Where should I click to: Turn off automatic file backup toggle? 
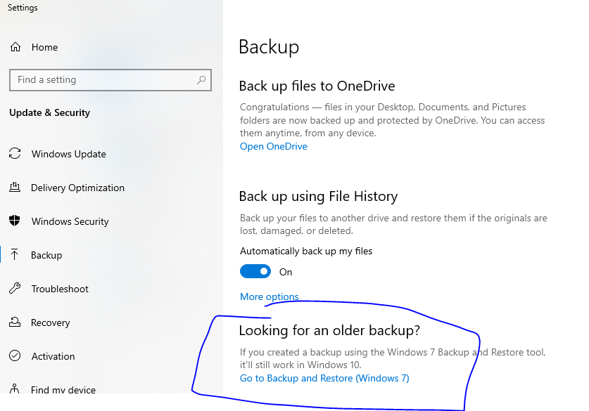coord(255,271)
